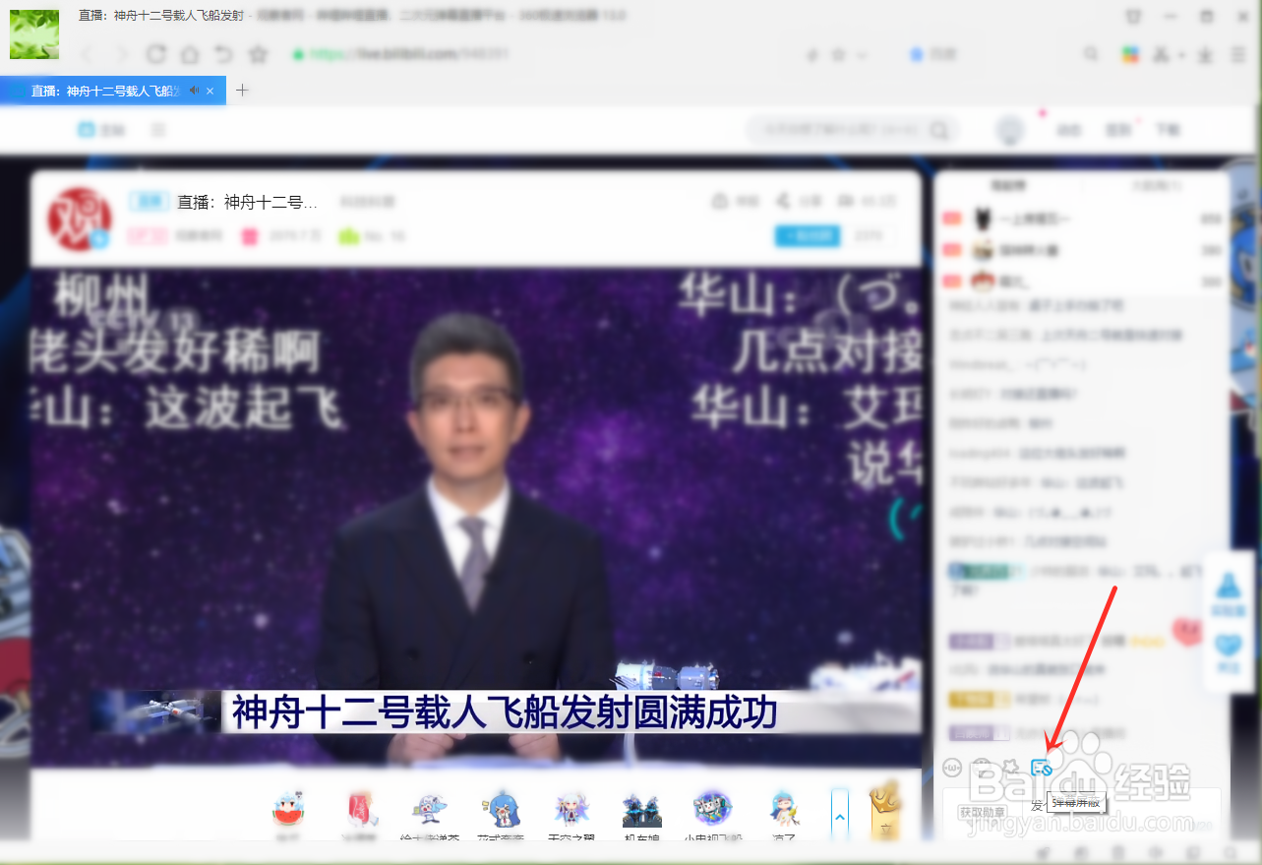The height and width of the screenshot is (865, 1262).
Task: Open the bilibili user avatar in header
Action: click(1010, 130)
